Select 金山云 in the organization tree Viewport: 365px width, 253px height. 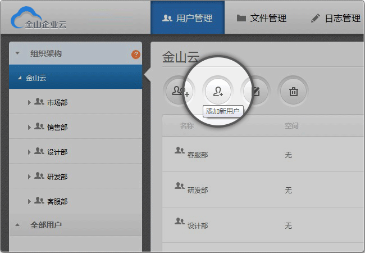point(75,77)
